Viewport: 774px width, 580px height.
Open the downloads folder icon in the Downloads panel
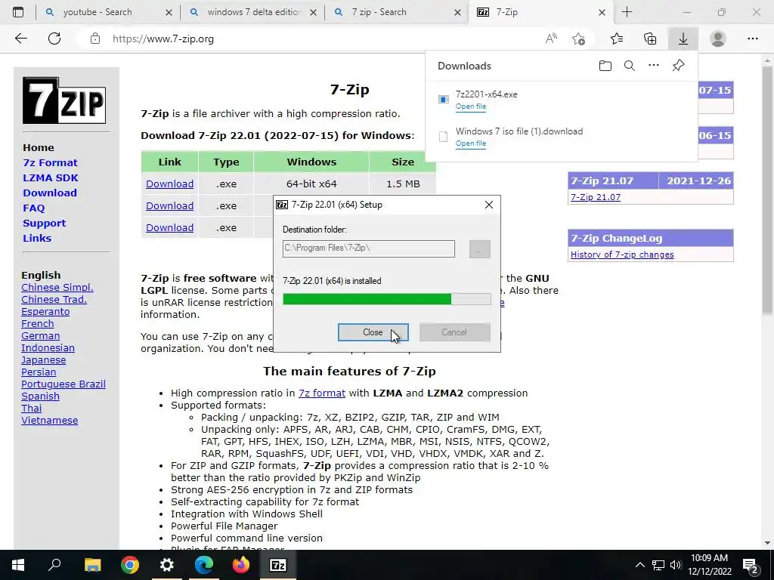(605, 66)
